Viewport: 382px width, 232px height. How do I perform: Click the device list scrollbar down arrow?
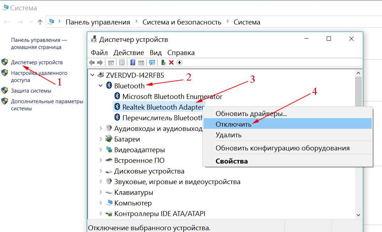click(x=358, y=215)
